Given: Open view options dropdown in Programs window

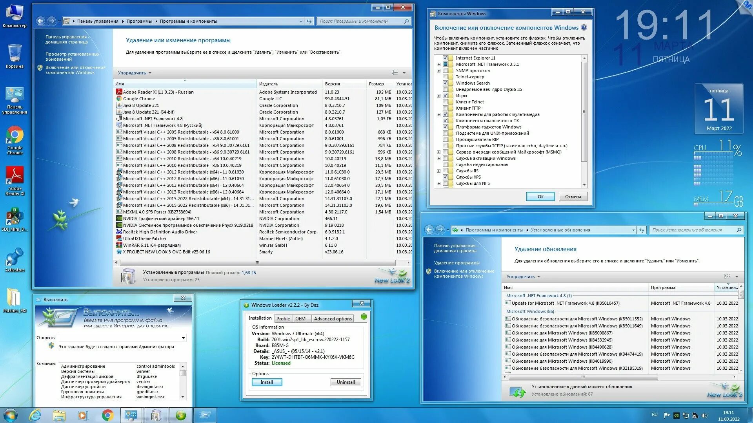Looking at the screenshot, I should 404,73.
